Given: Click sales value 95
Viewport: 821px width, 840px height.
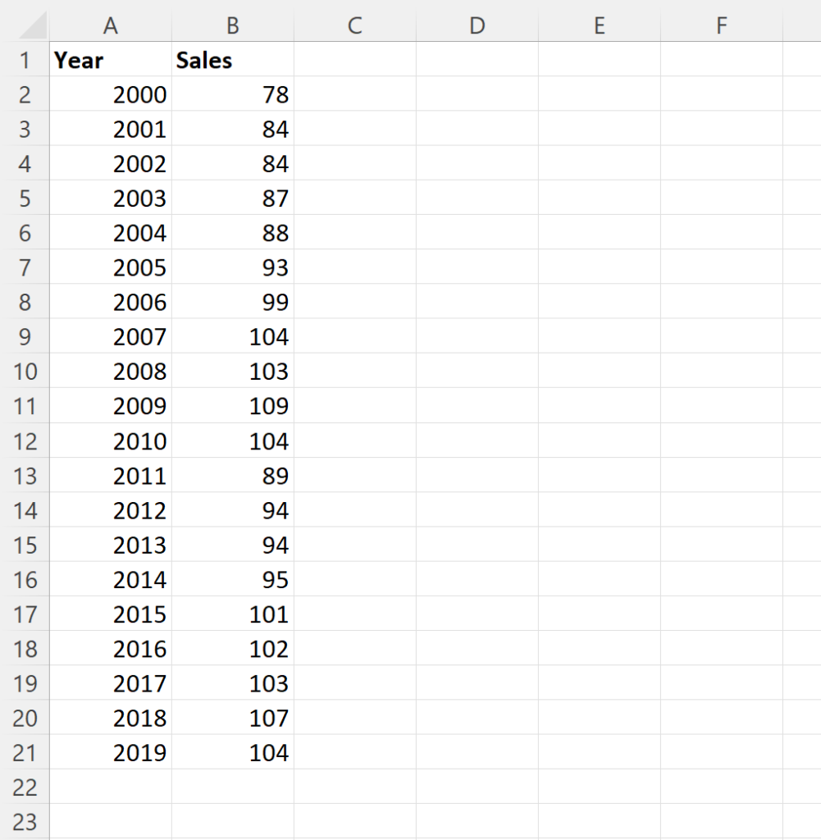Looking at the screenshot, I should pos(232,579).
